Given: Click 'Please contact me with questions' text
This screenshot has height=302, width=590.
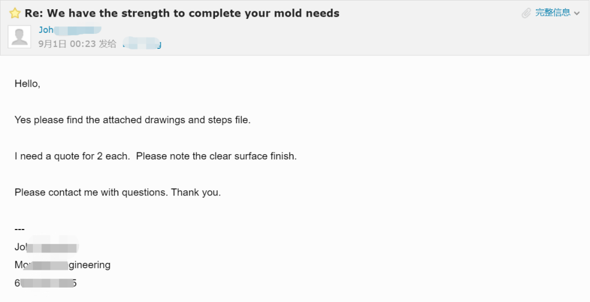Looking at the screenshot, I should [x=92, y=193].
